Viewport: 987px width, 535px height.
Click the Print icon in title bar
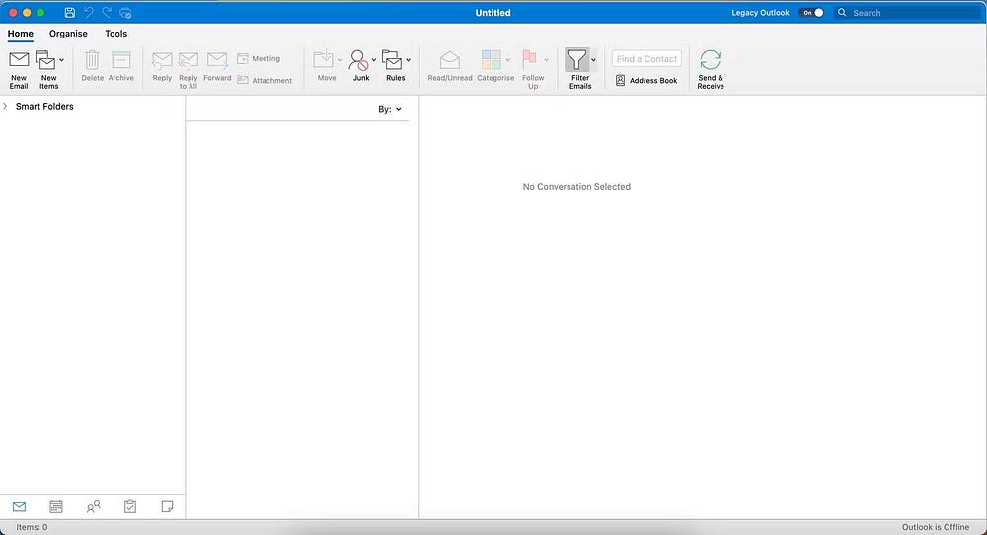(x=125, y=13)
